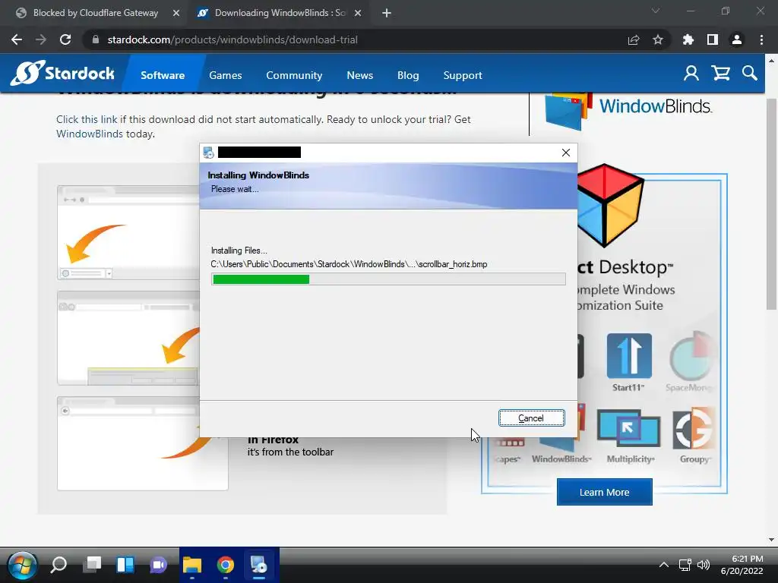The width and height of the screenshot is (778, 583).
Task: Click the Groupy product icon
Action: point(694,429)
